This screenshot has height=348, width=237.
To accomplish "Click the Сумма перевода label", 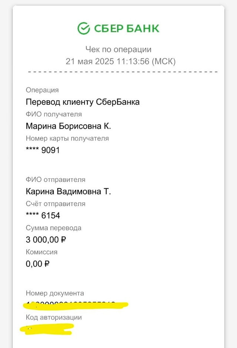I will coord(54,228).
